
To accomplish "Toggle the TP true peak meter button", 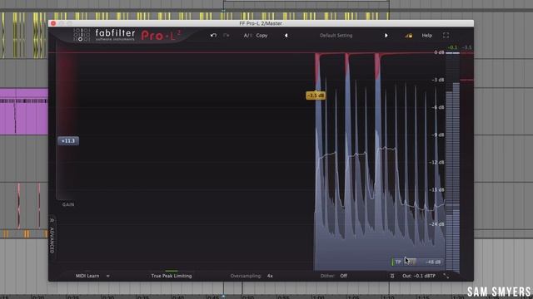I will 398,262.
